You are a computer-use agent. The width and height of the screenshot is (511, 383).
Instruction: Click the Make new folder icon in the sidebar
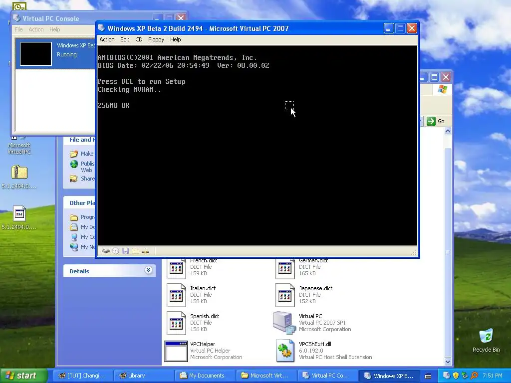click(x=74, y=154)
